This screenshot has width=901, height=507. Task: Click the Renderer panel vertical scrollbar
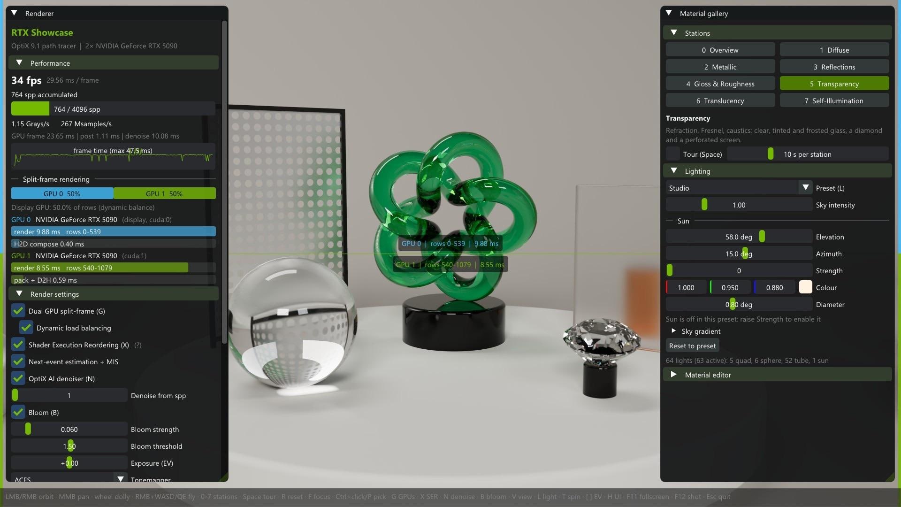[x=224, y=182]
